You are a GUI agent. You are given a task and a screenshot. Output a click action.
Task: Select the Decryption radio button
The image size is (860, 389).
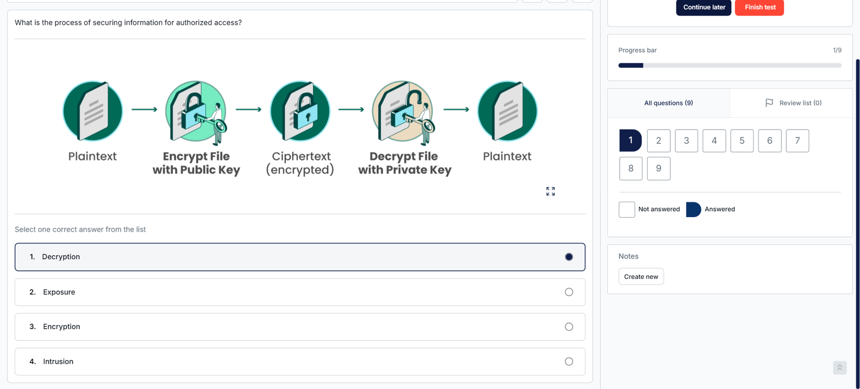(x=569, y=257)
